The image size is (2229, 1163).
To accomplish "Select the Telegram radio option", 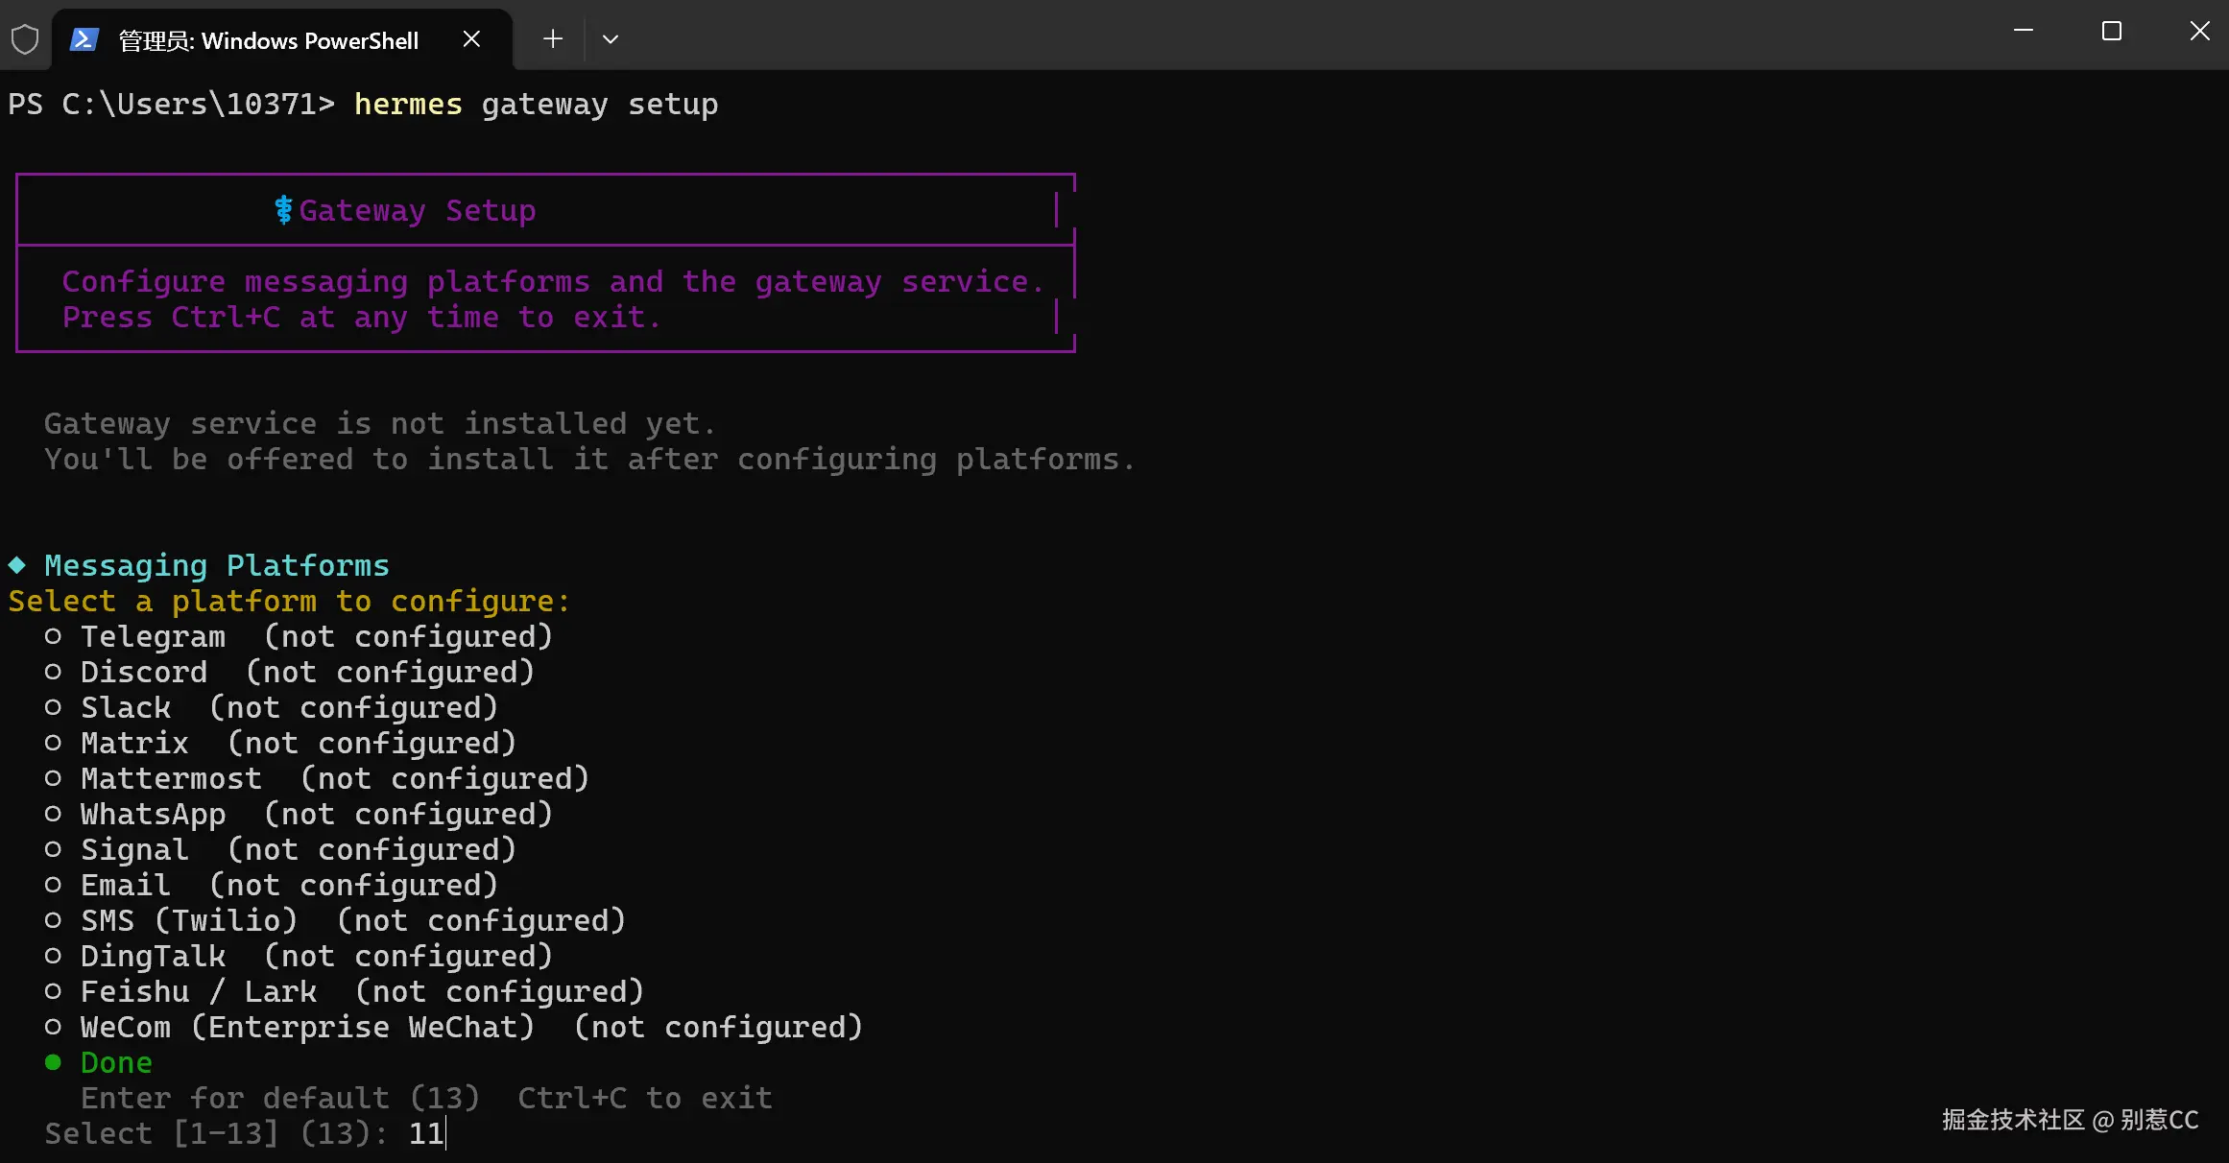I will pyautogui.click(x=53, y=636).
